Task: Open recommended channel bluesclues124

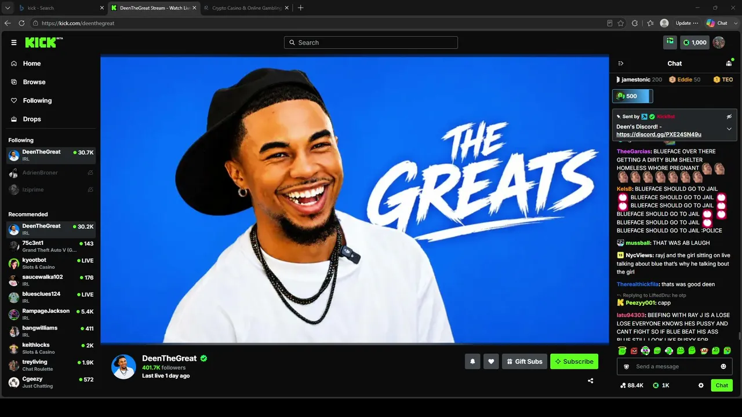Action: coord(51,298)
